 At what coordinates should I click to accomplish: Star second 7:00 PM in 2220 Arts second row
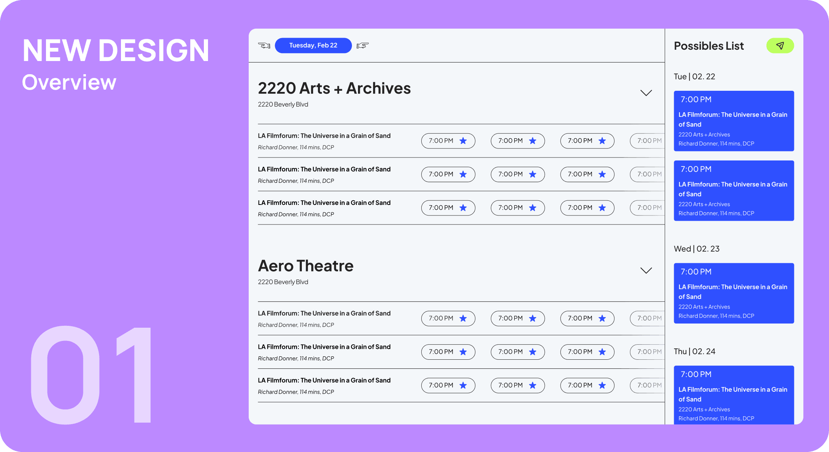pos(532,174)
